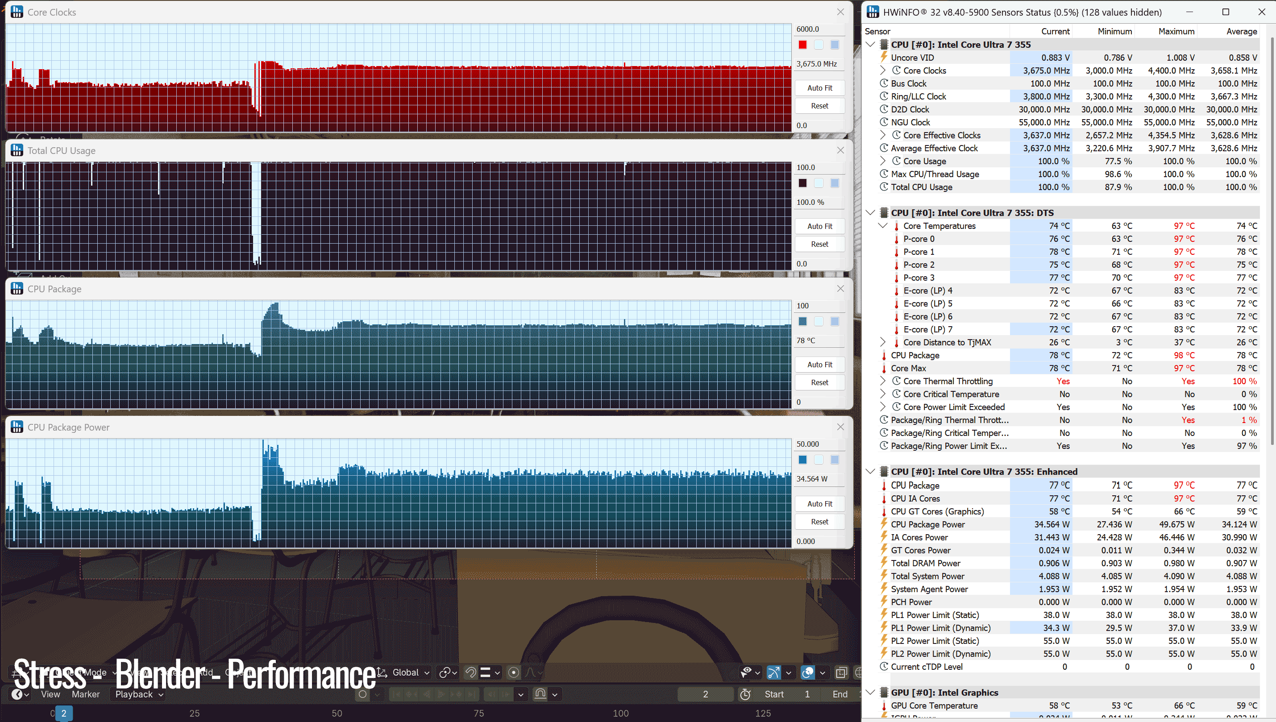Image resolution: width=1276 pixels, height=722 pixels.
Task: Toggle proportional editing in Blender's header
Action: [x=514, y=672]
